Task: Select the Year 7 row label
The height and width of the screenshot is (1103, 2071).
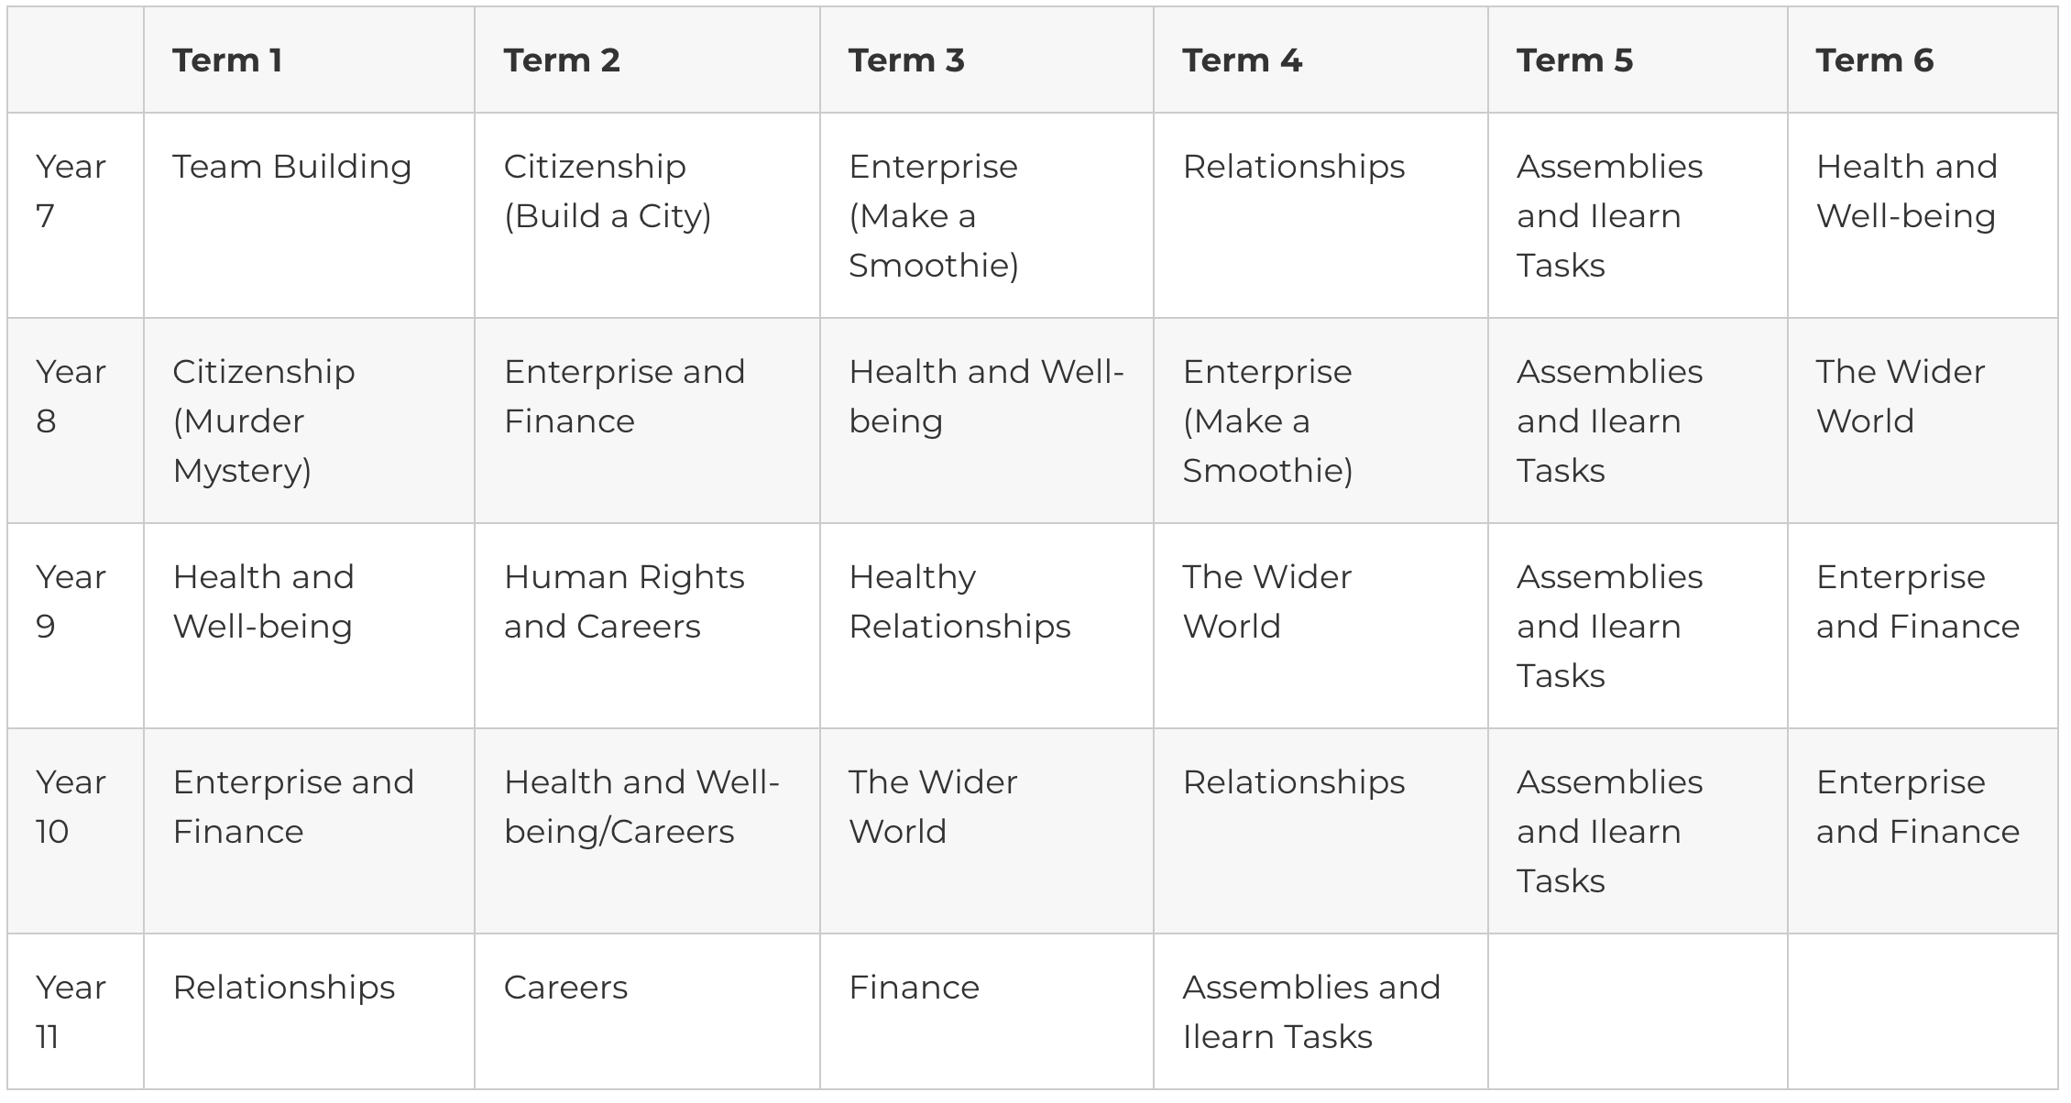Action: pyautogui.click(x=71, y=191)
